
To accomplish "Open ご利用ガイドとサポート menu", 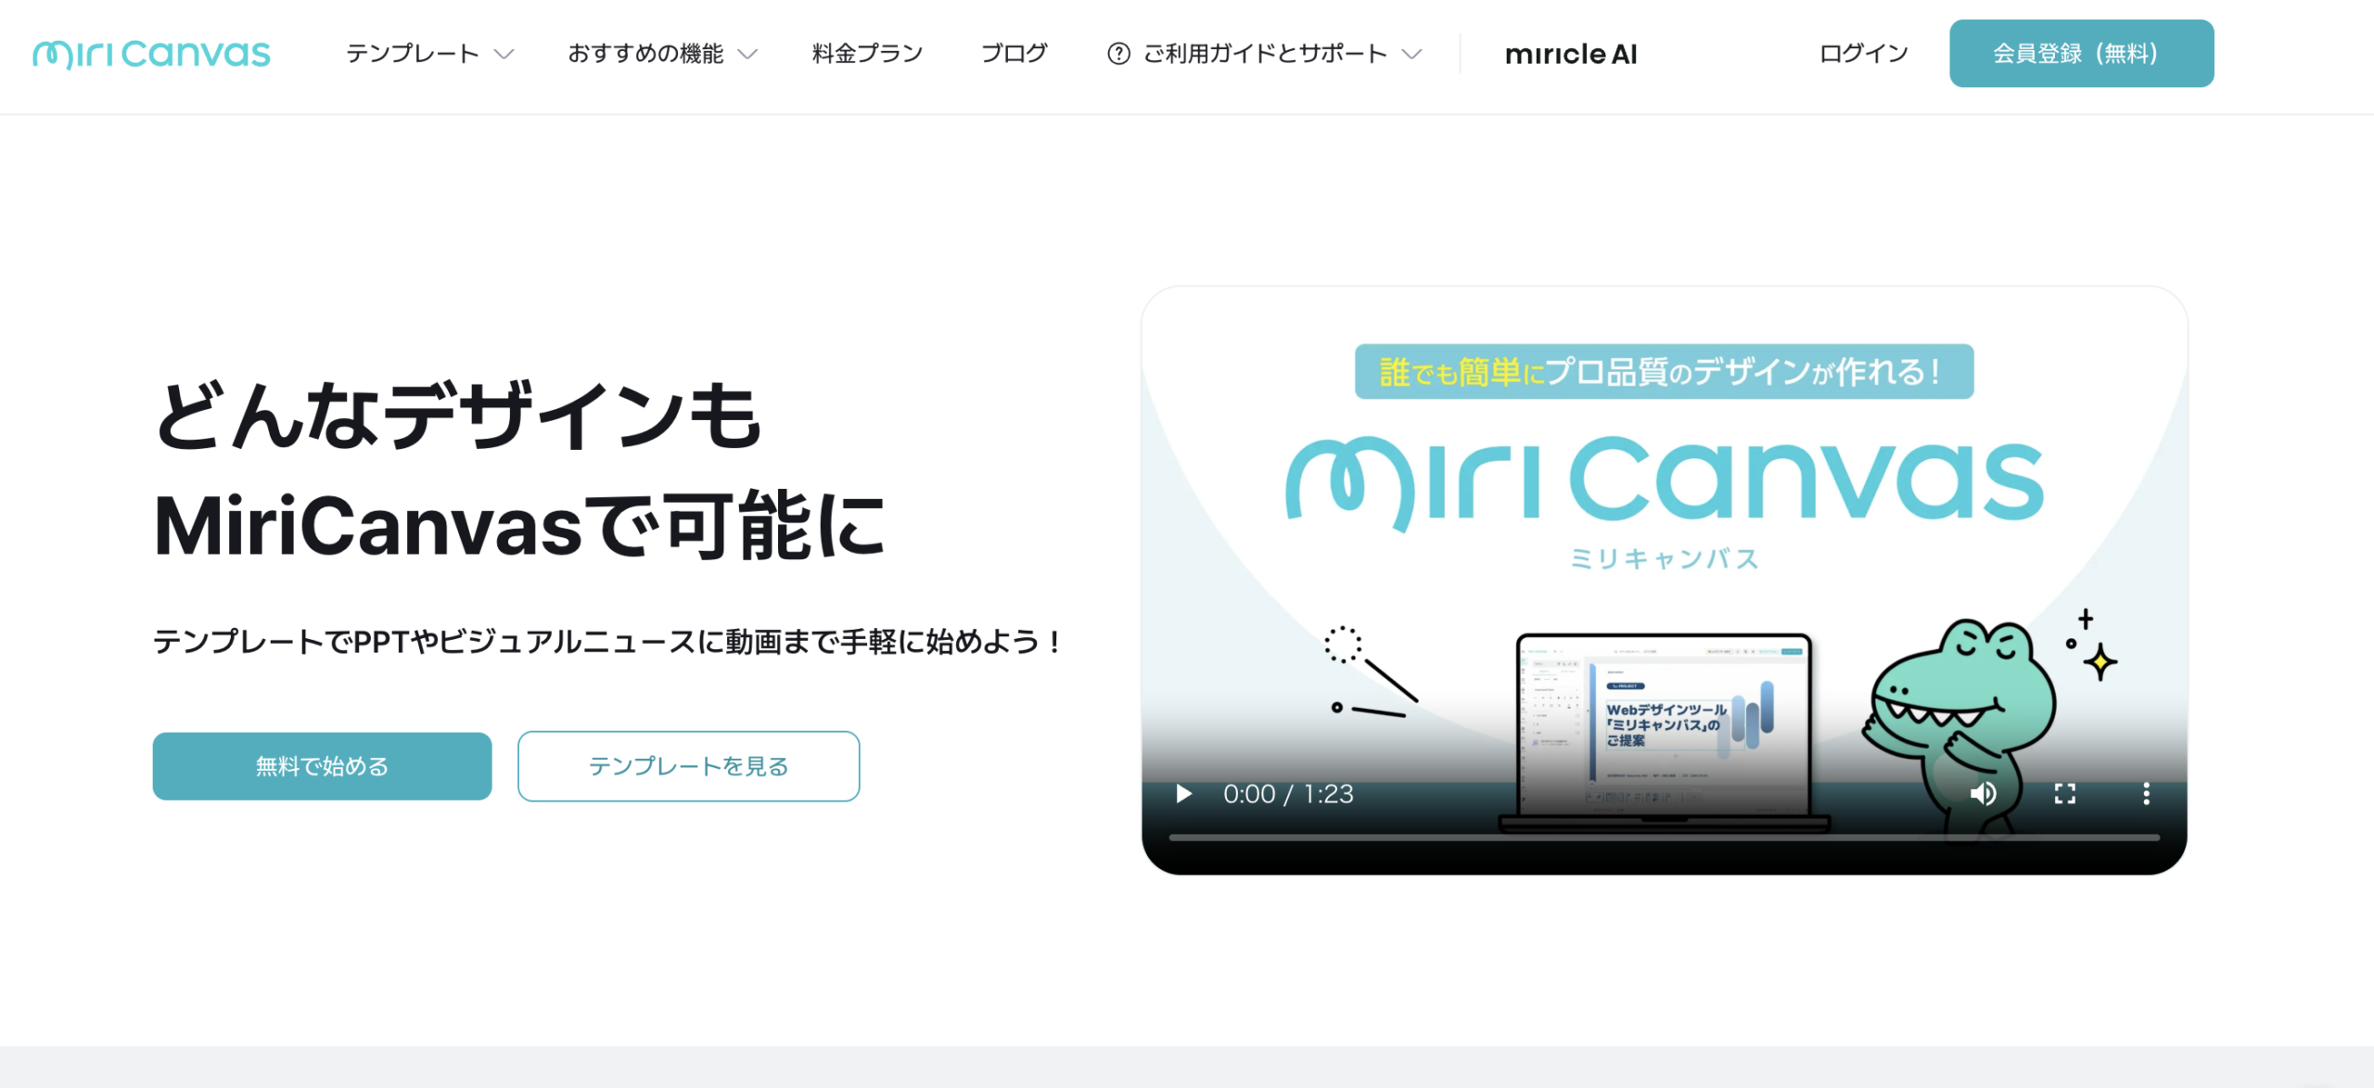I will (1265, 54).
